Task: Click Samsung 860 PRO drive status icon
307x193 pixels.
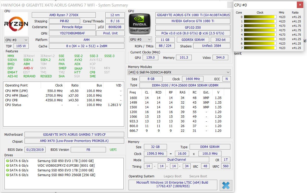Action: coord(8,175)
